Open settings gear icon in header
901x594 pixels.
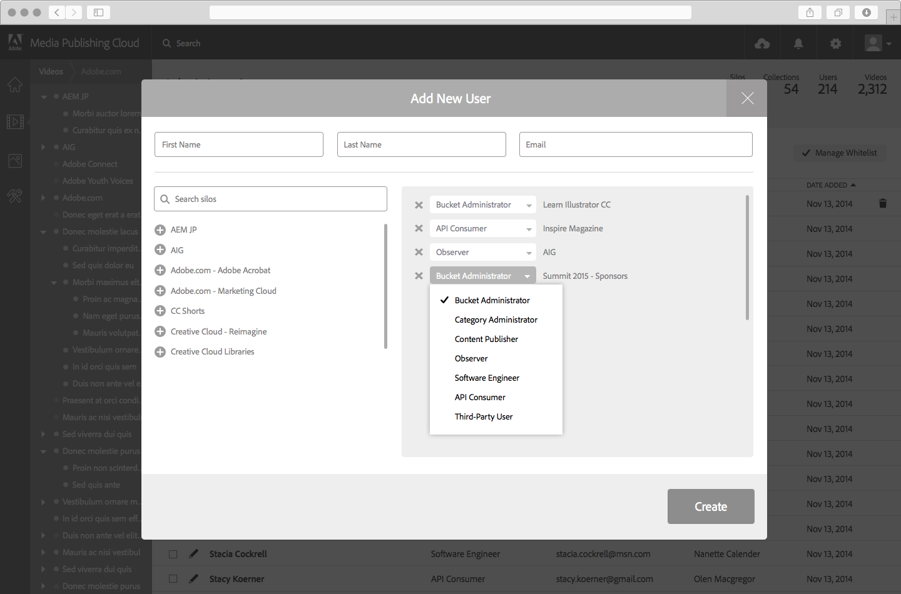coord(835,44)
